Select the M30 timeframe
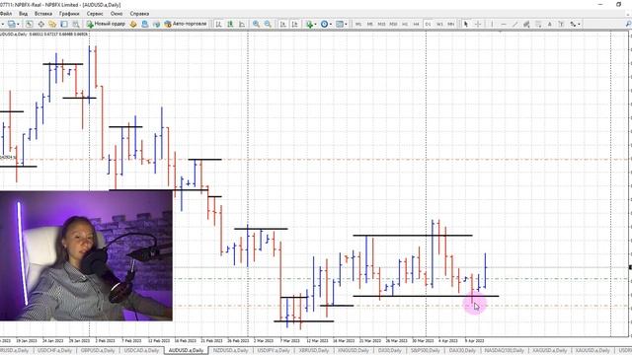 393,24
